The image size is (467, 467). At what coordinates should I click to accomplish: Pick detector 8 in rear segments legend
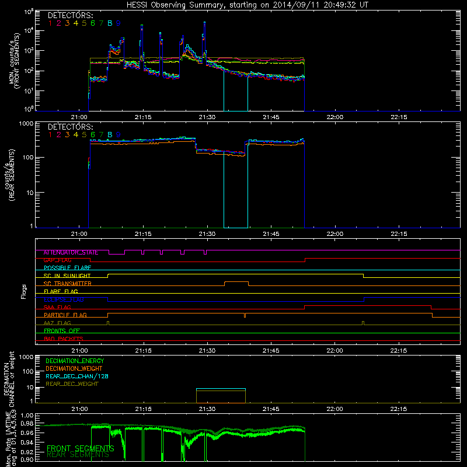tap(110, 135)
